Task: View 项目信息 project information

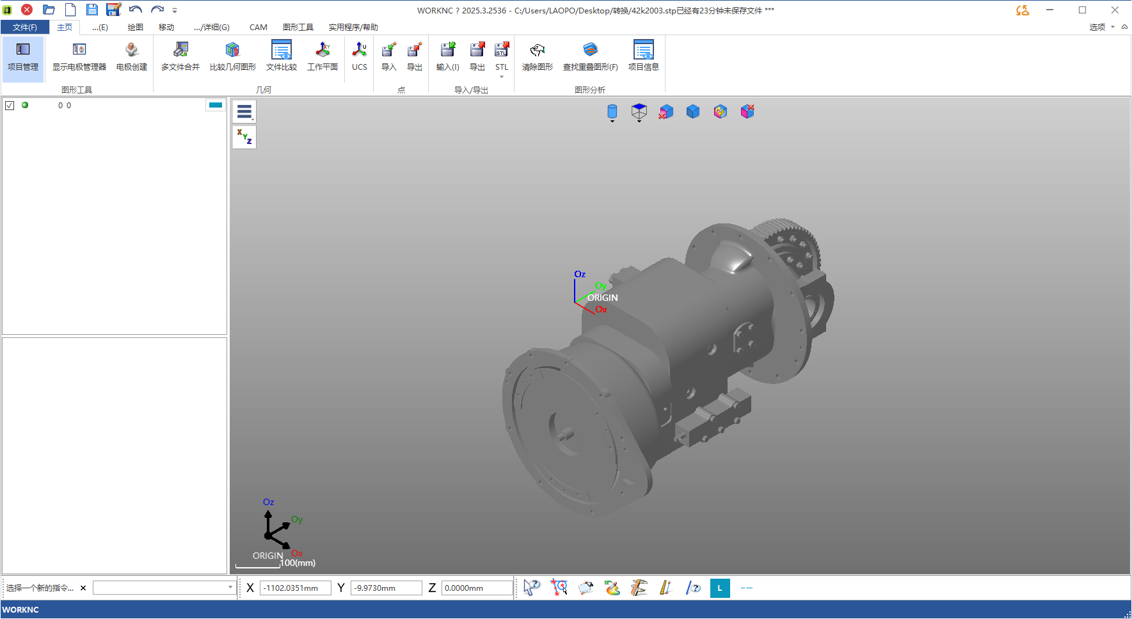Action: 642,56
